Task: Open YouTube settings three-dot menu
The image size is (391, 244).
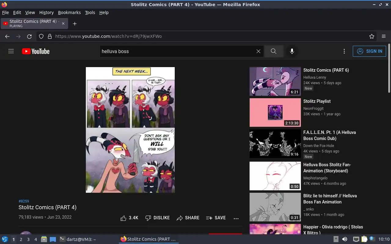Action: pyautogui.click(x=344, y=51)
